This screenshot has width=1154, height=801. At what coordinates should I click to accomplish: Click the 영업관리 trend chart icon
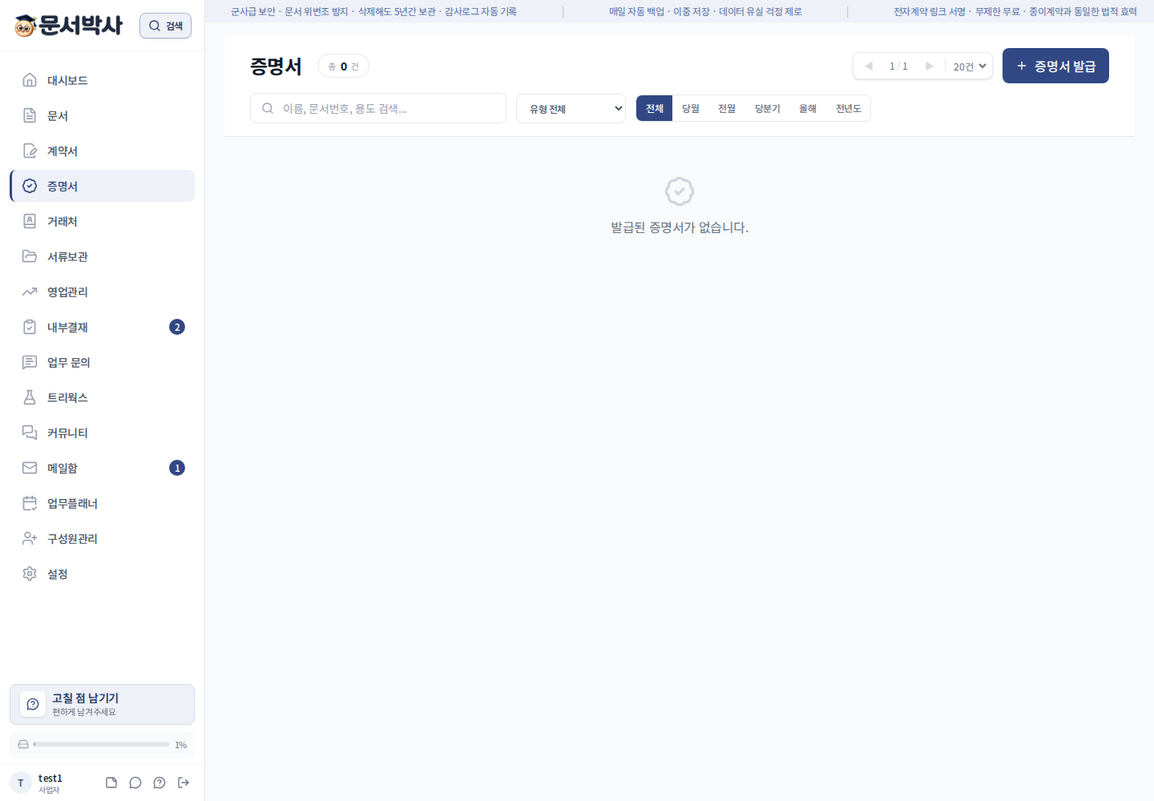point(30,292)
